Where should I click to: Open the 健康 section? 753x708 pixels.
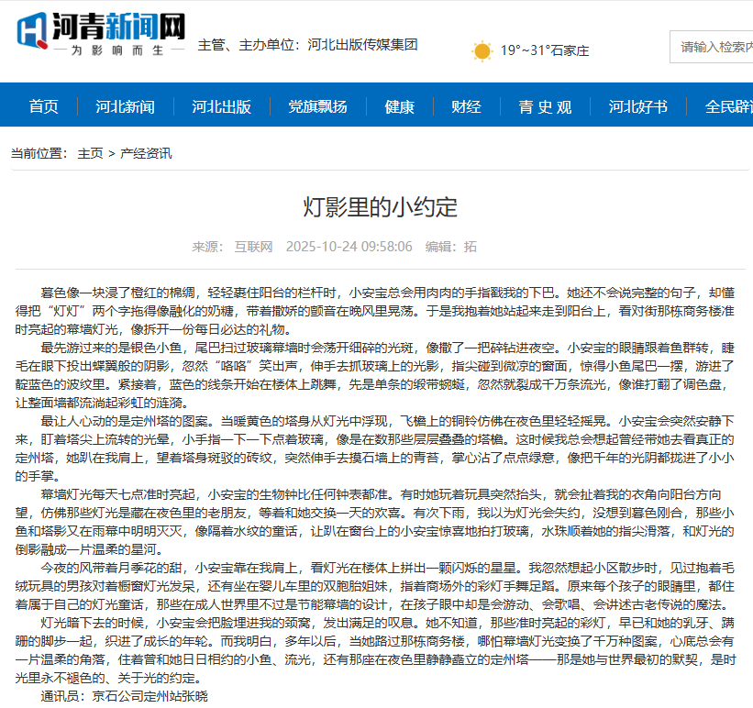coord(399,106)
